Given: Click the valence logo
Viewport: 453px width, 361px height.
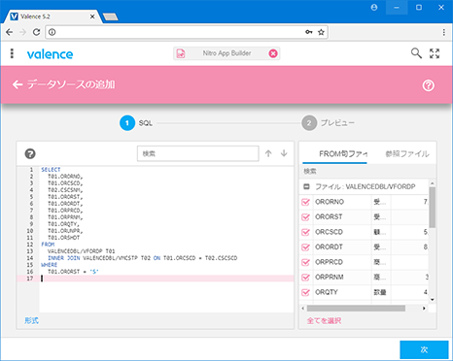Looking at the screenshot, I should pyautogui.click(x=50, y=54).
